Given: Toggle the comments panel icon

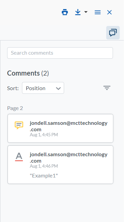Looking at the screenshot, I should [113, 33].
